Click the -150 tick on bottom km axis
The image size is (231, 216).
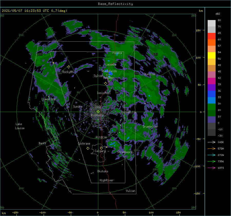[15, 212]
